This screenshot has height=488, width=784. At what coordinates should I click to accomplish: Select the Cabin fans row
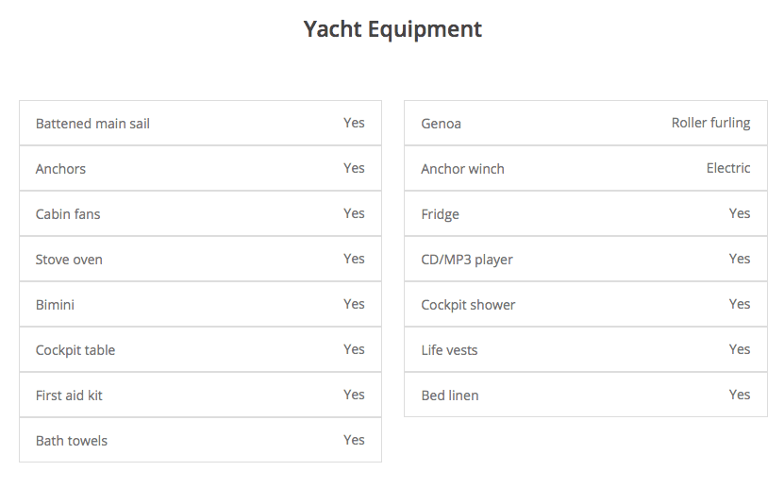[x=200, y=214]
